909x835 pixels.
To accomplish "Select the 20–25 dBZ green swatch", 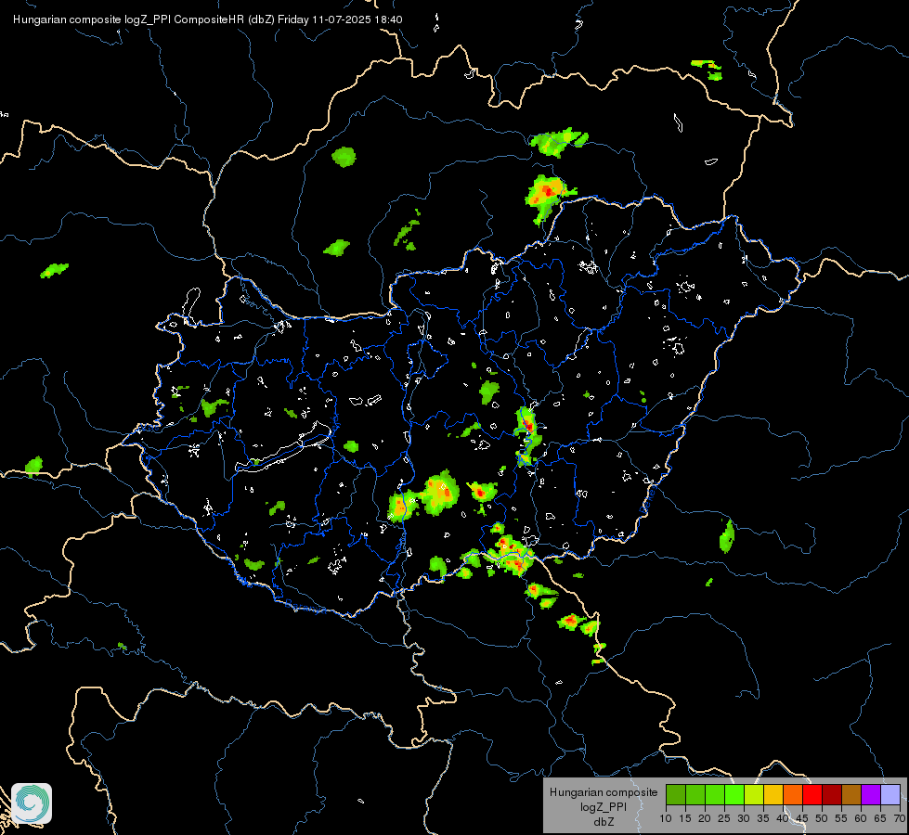I will 715,794.
